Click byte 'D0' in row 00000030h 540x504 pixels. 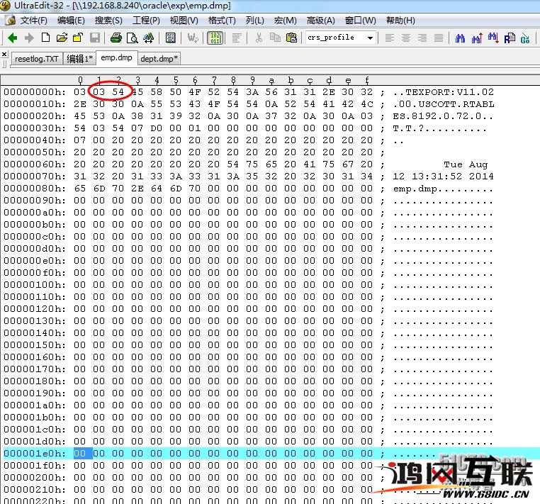point(157,128)
